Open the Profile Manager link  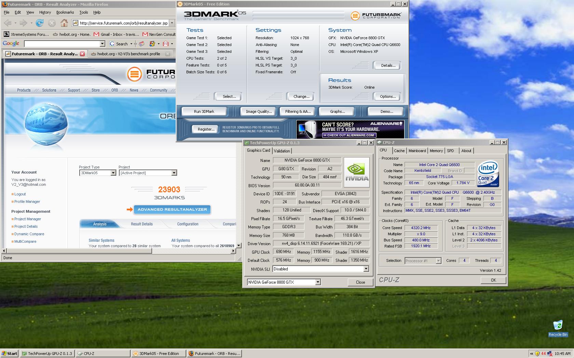point(27,202)
